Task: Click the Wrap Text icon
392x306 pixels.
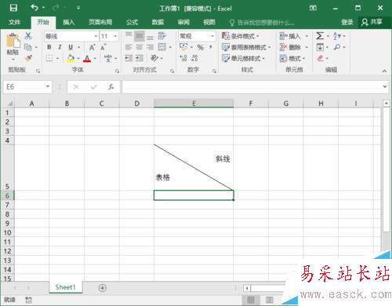Action: [x=162, y=36]
